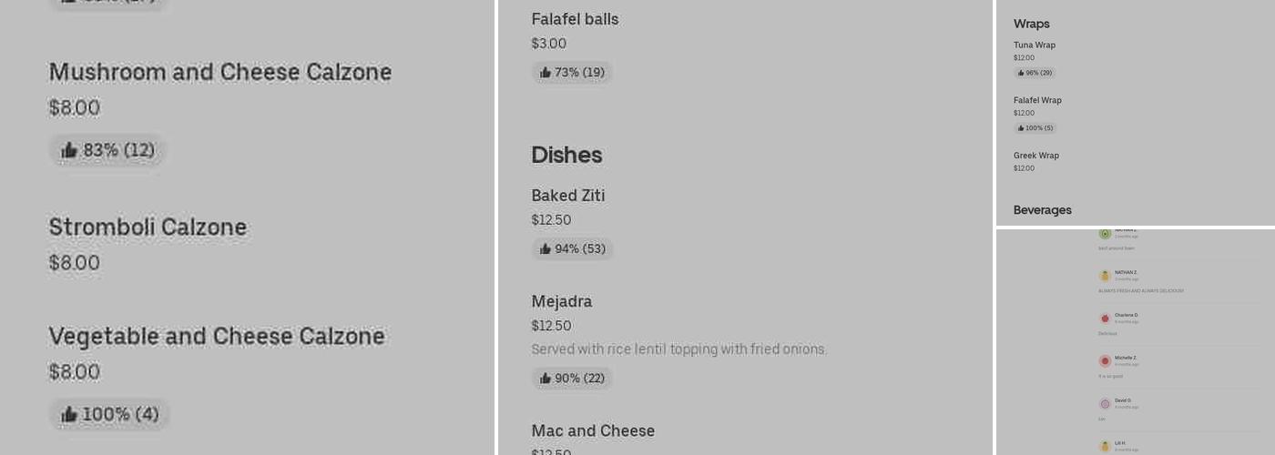Select the Mac and Cheese dish

tap(593, 430)
